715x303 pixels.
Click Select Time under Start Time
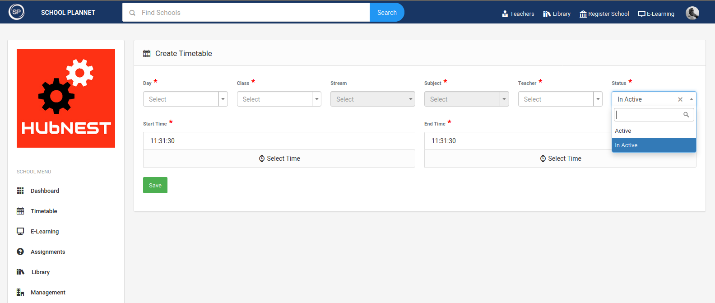[x=279, y=158]
